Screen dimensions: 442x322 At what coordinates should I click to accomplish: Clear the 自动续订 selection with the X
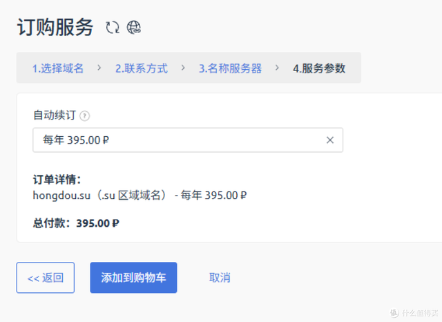[329, 140]
